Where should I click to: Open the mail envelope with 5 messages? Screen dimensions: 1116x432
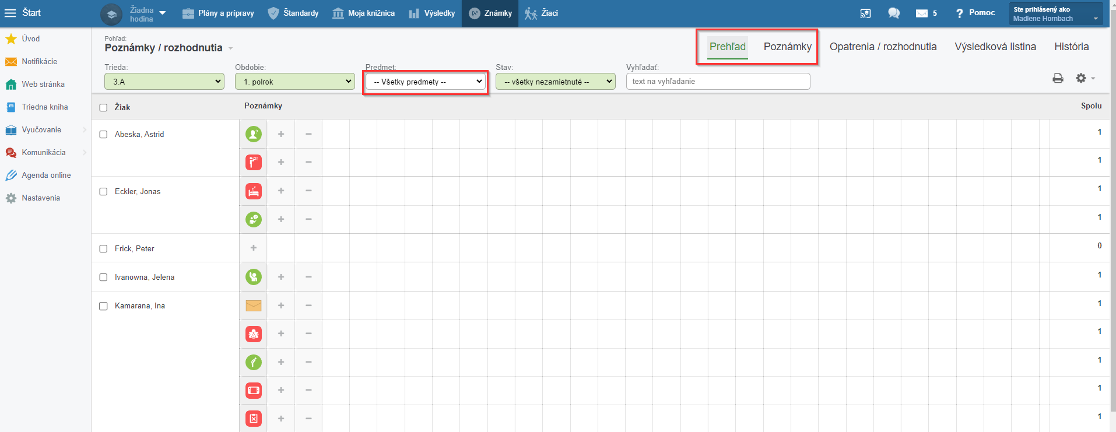925,13
